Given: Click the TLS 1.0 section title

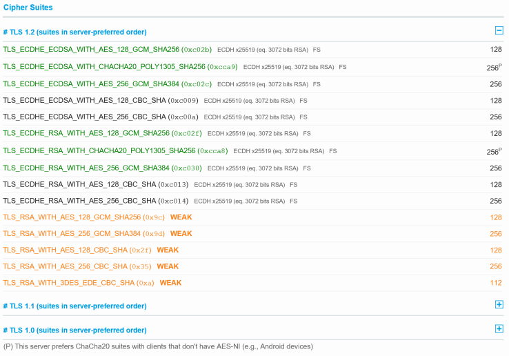Looking at the screenshot, I should (x=74, y=330).
